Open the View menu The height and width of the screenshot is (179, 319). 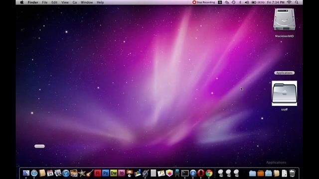65,2
